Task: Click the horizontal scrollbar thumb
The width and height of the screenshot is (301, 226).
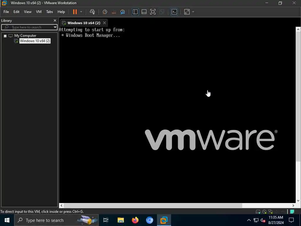Action: [153, 205]
